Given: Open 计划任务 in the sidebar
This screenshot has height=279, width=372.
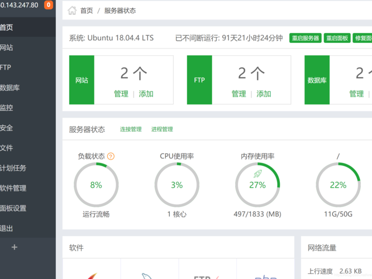Looking at the screenshot, I should [x=28, y=168].
